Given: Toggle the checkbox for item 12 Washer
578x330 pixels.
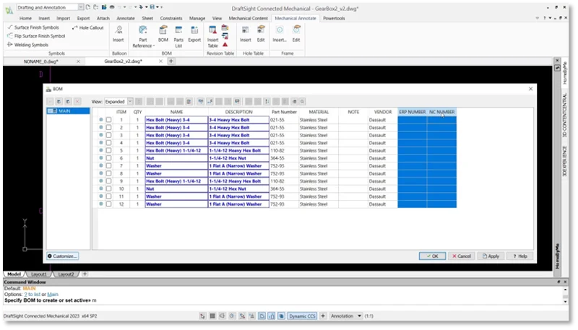Looking at the screenshot, I should click(108, 204).
